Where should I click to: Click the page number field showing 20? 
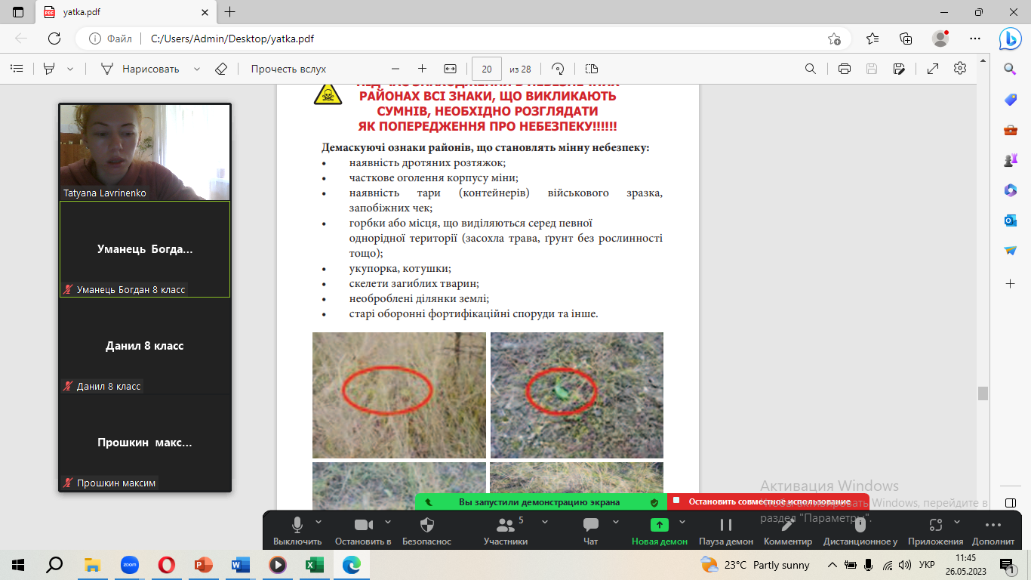[x=487, y=69]
